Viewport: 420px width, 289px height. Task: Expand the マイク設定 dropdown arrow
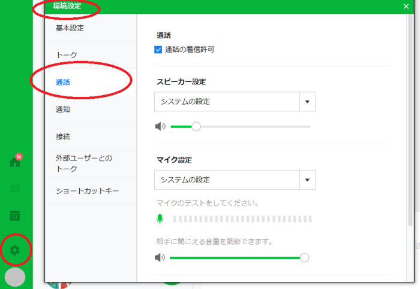point(307,180)
